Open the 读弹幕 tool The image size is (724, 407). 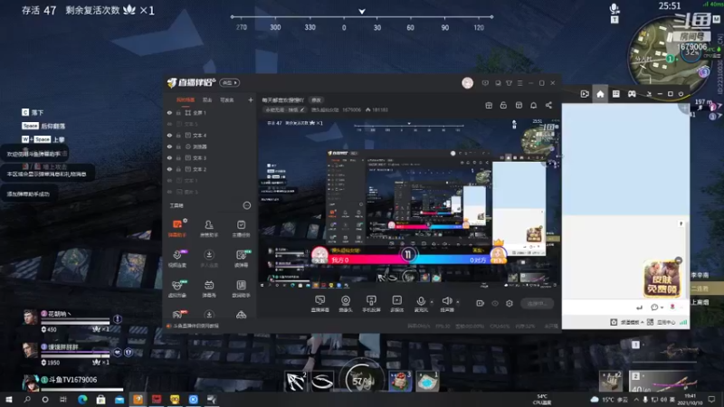tap(241, 259)
